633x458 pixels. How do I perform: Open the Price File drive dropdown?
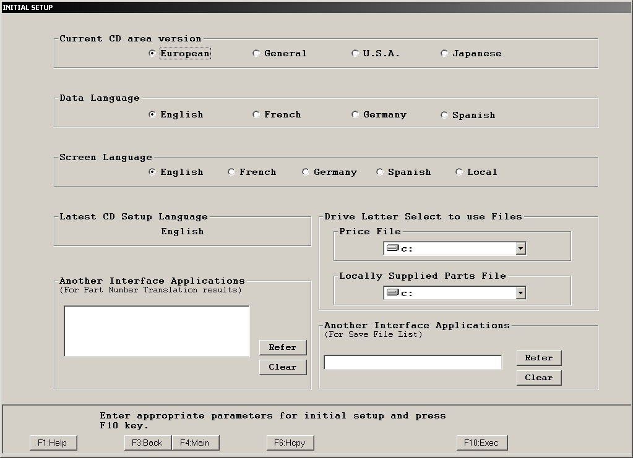pos(520,248)
